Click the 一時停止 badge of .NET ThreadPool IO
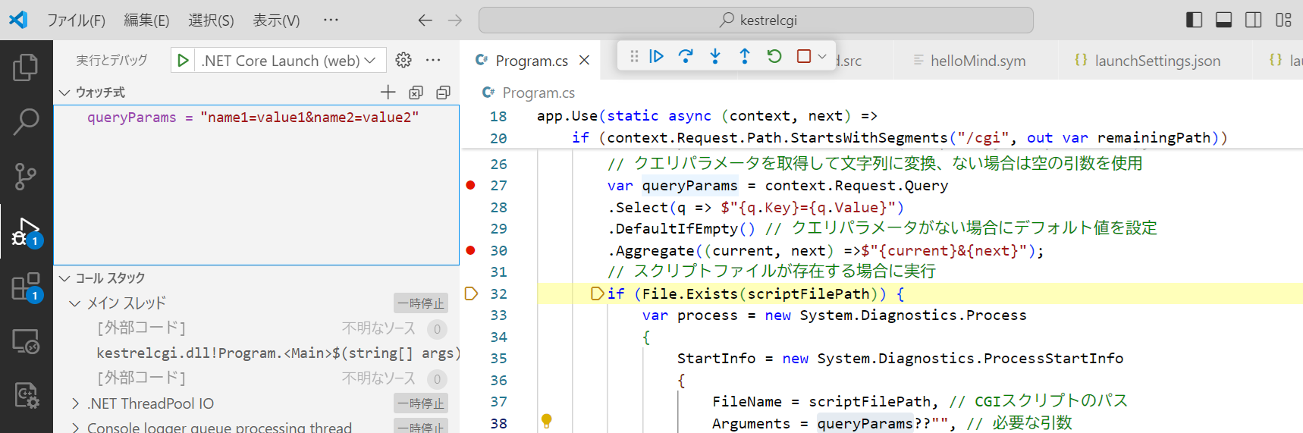This screenshot has height=433, width=1303. point(421,403)
